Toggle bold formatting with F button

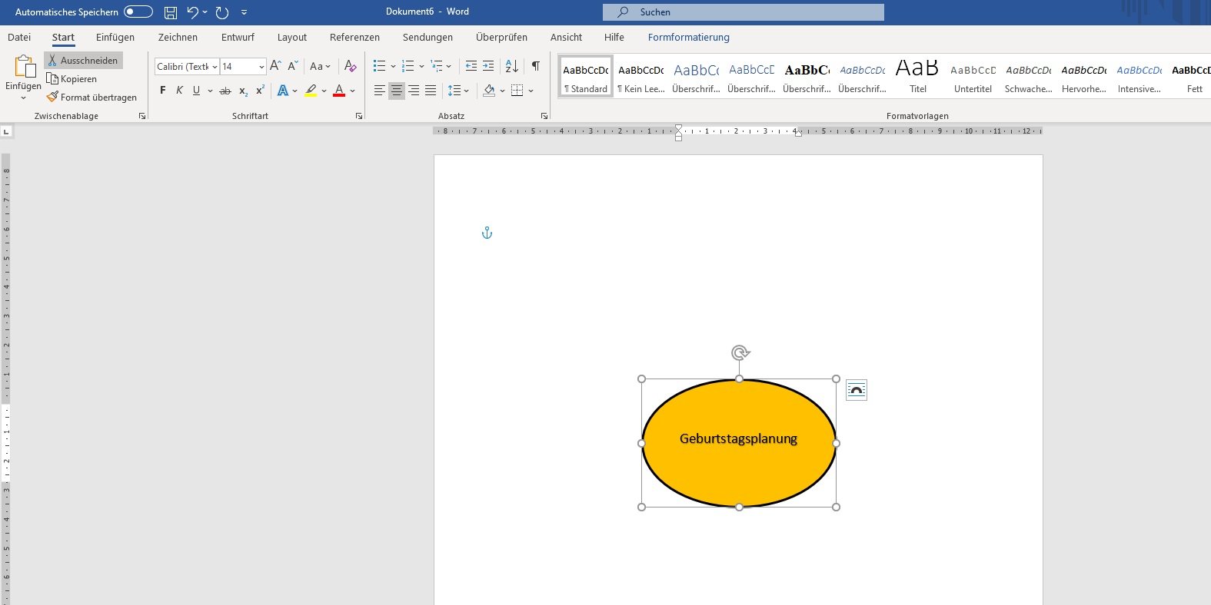(x=163, y=91)
